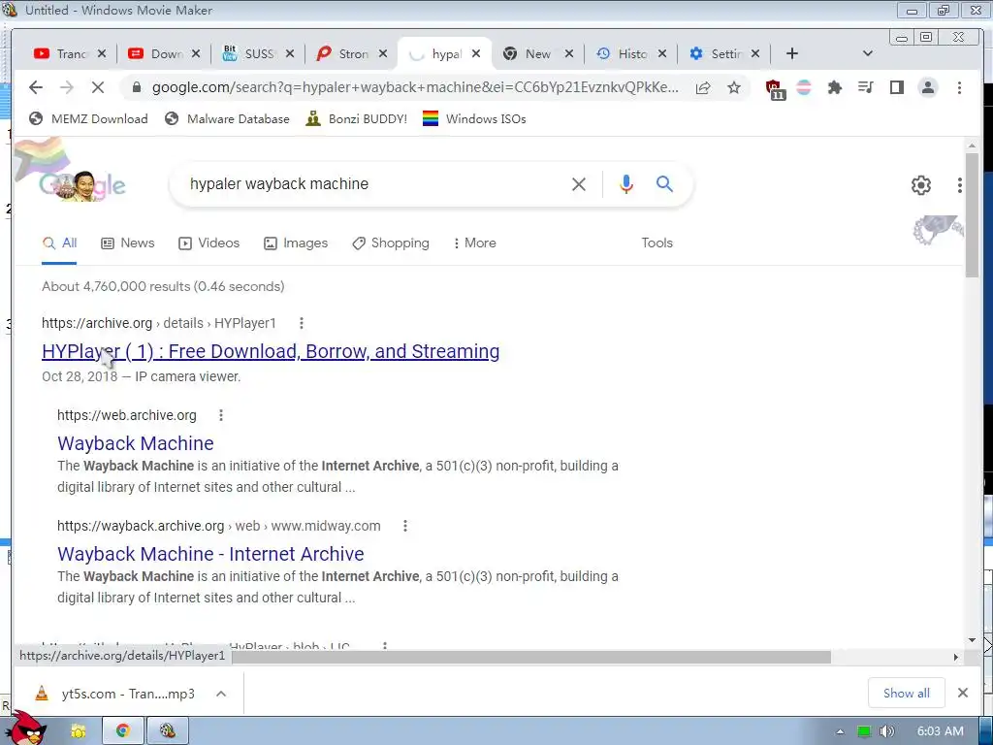Open the volume control in system tray

pos(886,731)
